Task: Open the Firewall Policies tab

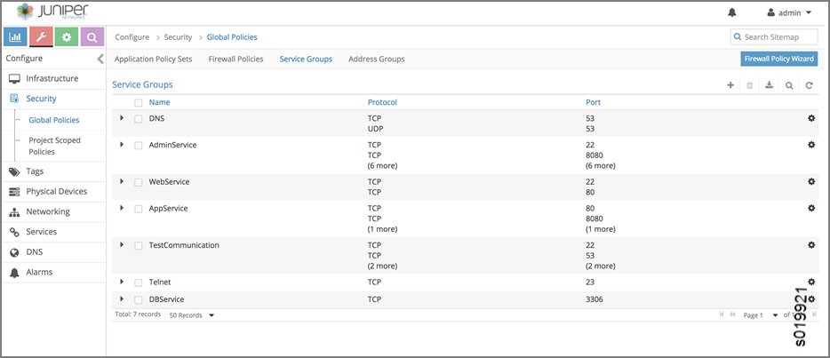Action: [235, 60]
